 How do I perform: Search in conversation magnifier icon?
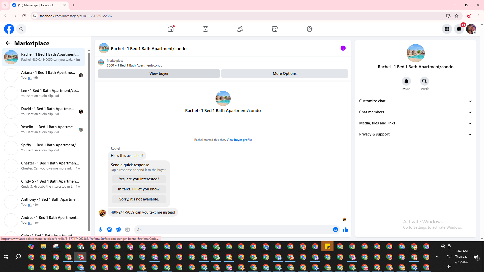(425, 81)
